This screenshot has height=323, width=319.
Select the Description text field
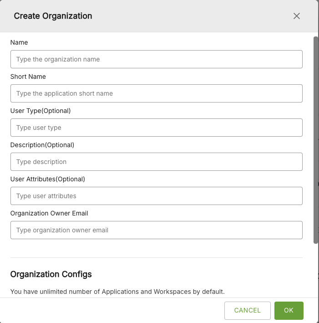click(156, 162)
